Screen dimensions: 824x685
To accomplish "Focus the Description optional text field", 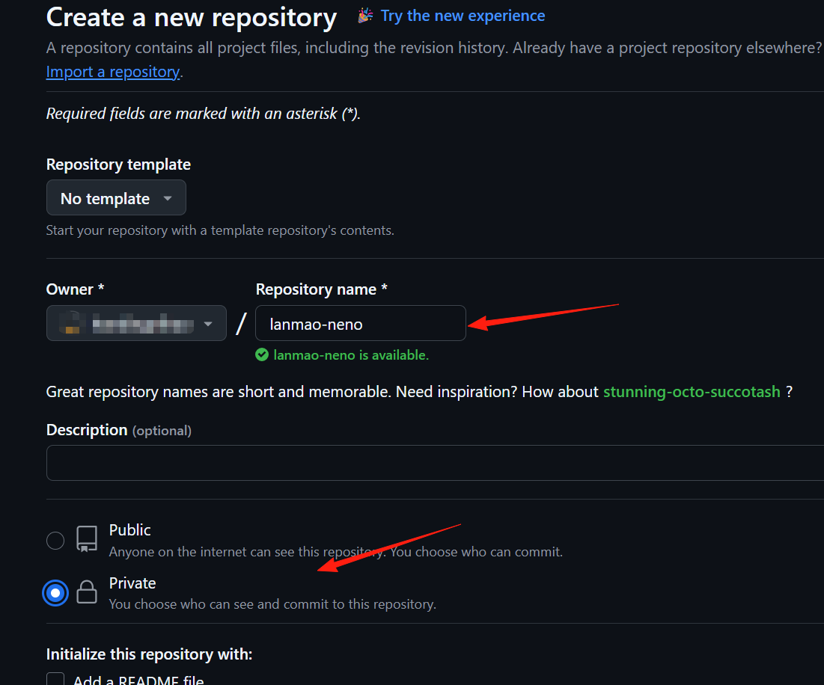I will pyautogui.click(x=435, y=463).
